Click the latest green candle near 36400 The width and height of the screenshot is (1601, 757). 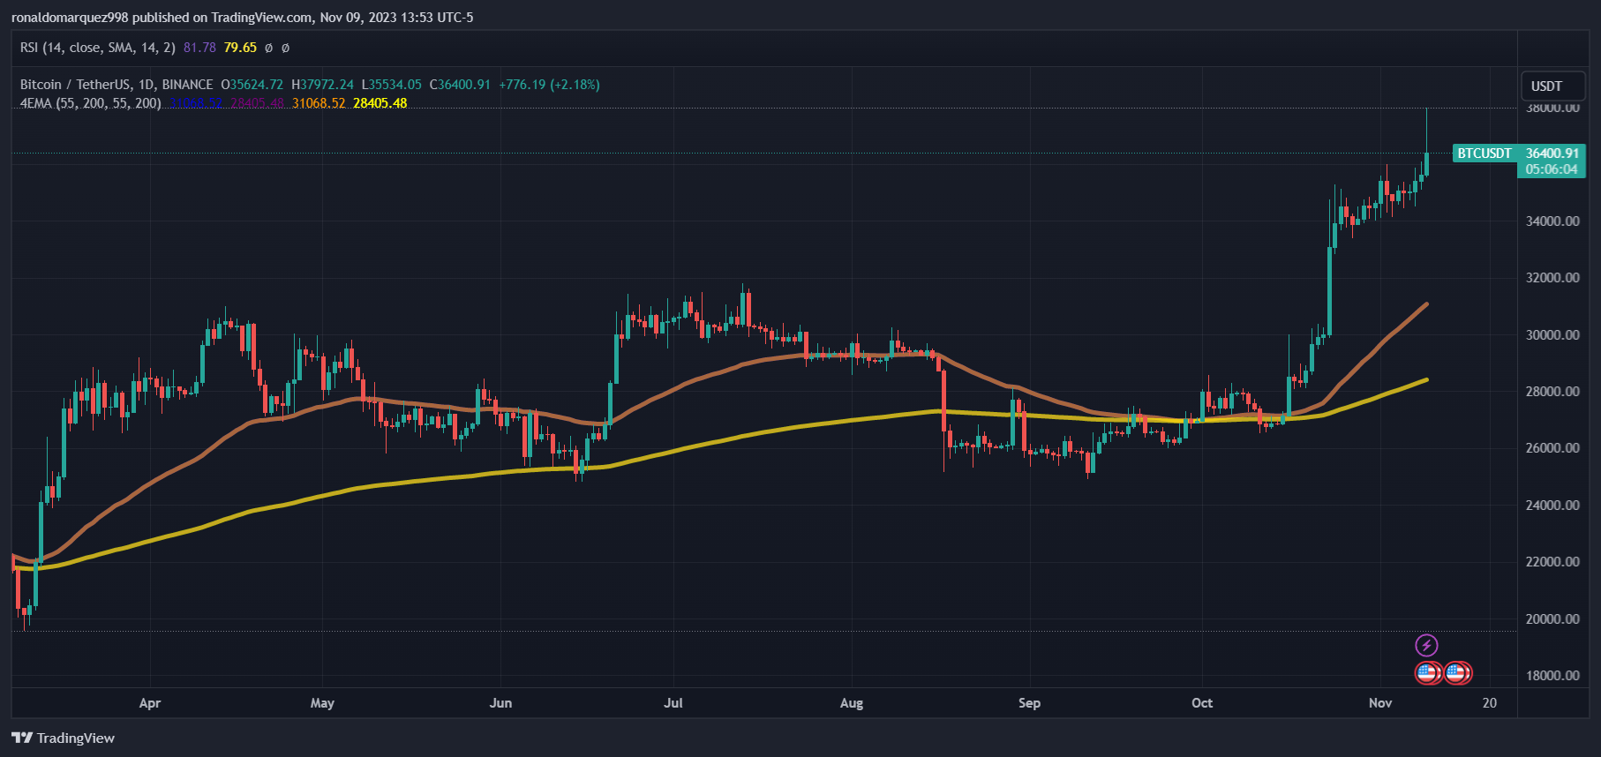(x=1426, y=164)
